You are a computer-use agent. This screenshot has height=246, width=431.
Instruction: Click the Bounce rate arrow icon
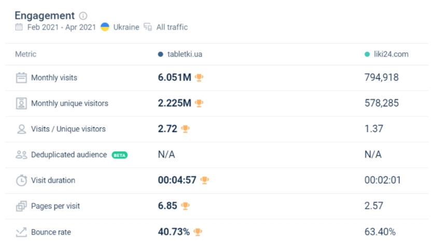point(21,232)
